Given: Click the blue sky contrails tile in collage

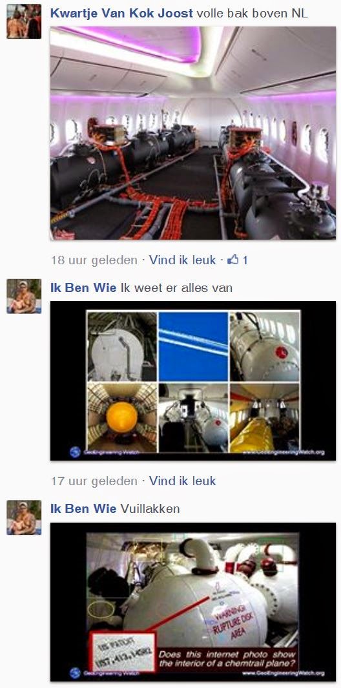Looking at the screenshot, I should (x=194, y=346).
